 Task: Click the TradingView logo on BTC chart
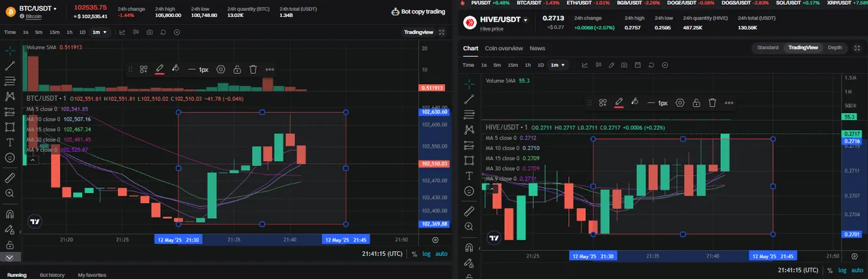[35, 221]
